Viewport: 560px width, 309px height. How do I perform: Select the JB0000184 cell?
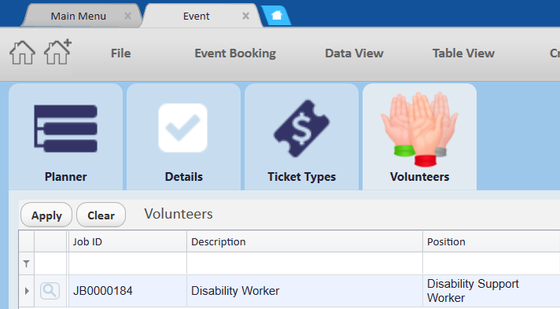pos(127,291)
